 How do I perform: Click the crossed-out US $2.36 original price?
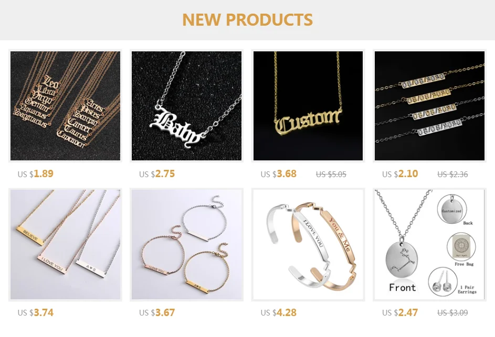tap(452, 175)
